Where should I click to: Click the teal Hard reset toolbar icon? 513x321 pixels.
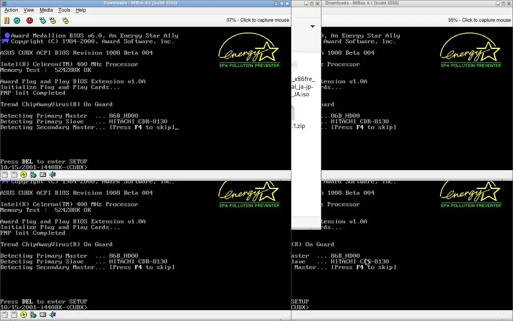tap(17, 20)
